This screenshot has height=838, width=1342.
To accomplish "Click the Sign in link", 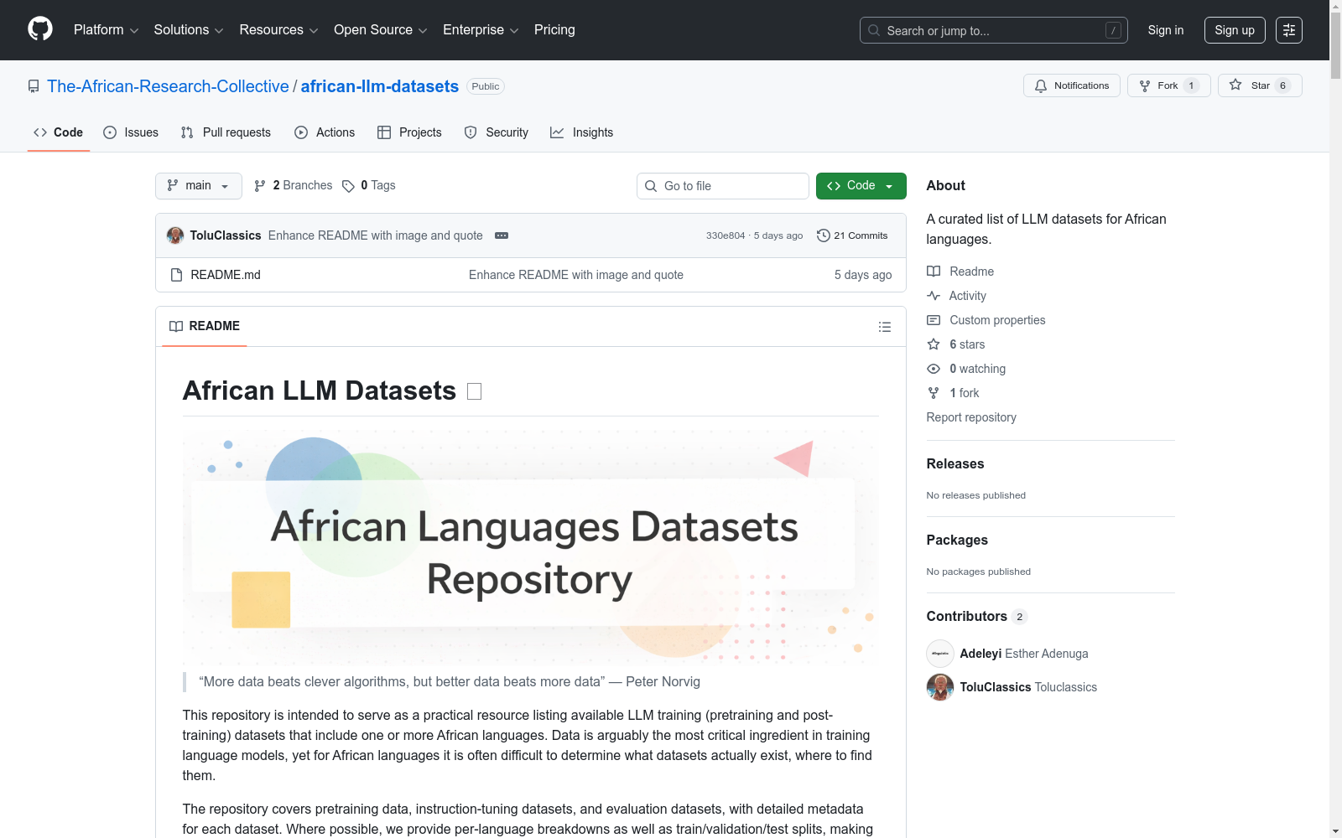I will coord(1166,30).
